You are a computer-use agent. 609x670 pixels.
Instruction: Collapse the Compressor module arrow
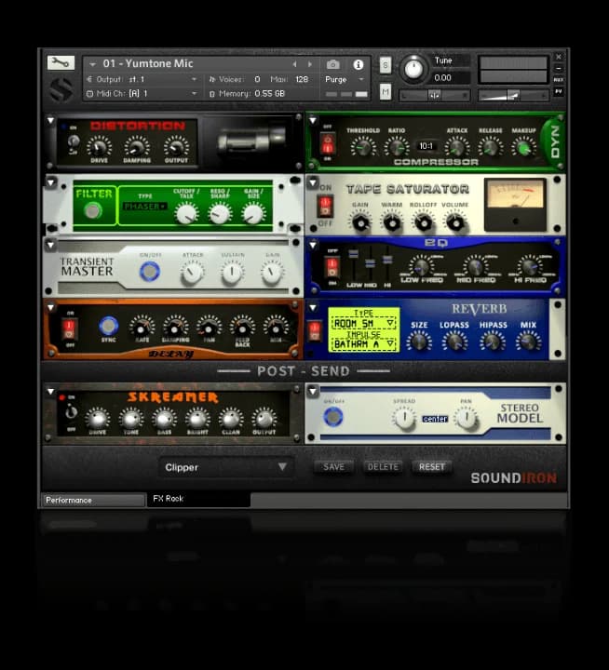coord(313,120)
